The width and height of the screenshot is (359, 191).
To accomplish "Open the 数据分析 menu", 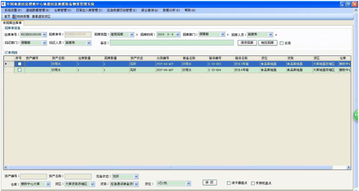I will click(x=171, y=10).
